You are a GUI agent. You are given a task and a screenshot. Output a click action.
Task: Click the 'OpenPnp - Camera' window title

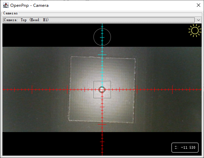29,5
